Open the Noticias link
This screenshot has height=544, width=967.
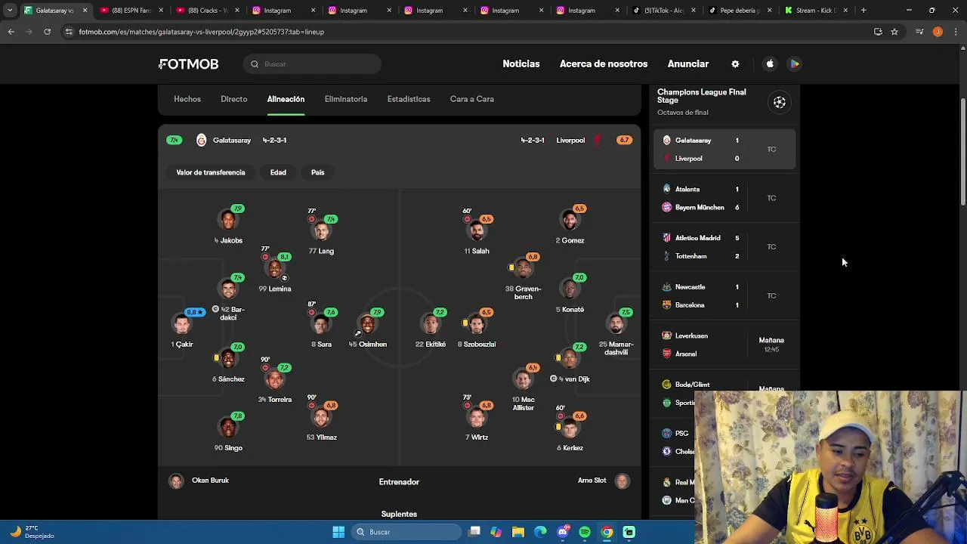click(521, 64)
